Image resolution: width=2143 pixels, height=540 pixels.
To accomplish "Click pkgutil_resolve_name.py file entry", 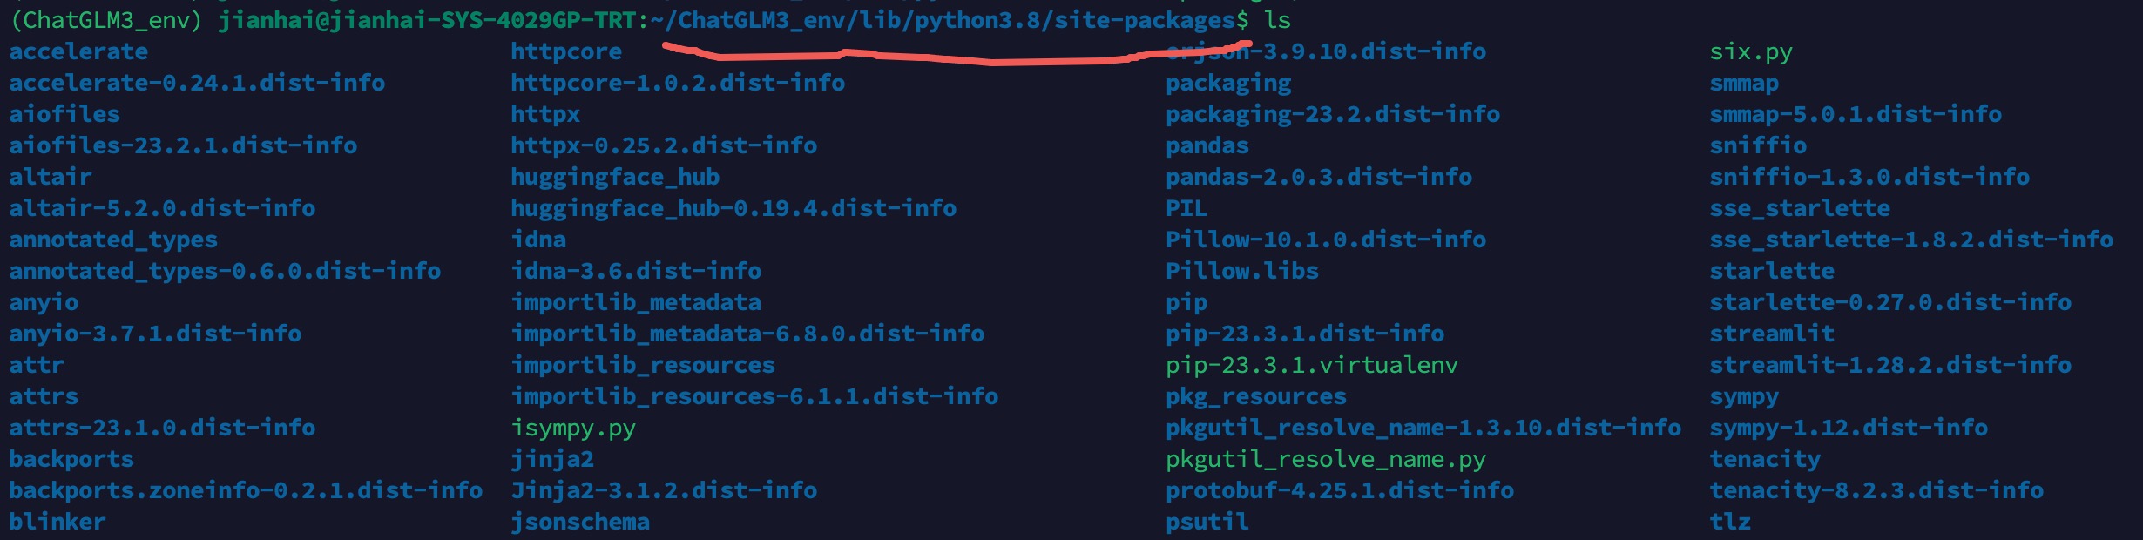I will (x=1326, y=460).
